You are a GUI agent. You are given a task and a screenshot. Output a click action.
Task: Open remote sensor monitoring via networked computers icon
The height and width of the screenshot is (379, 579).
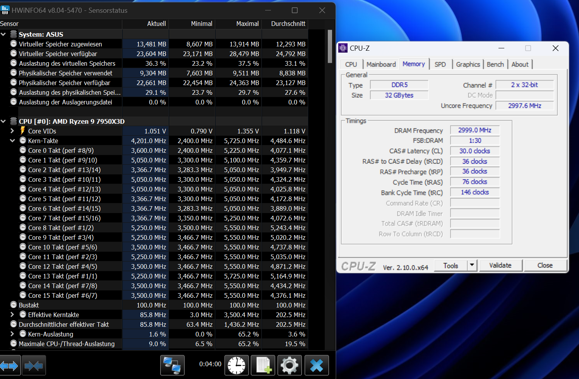(172, 365)
